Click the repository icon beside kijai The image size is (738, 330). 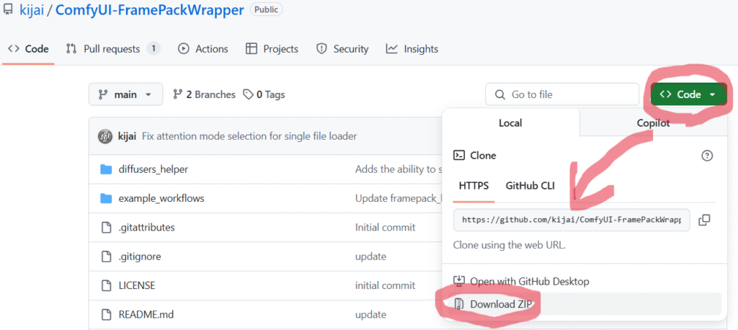(7, 9)
